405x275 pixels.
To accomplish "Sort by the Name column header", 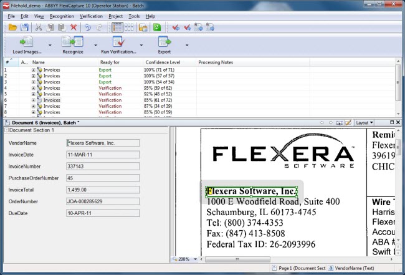I will (x=64, y=62).
